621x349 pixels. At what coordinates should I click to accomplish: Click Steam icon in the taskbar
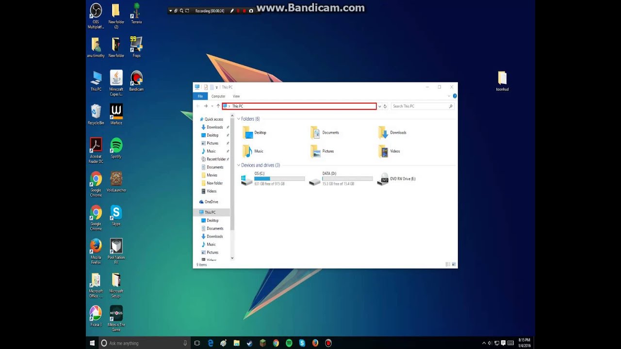(249, 343)
